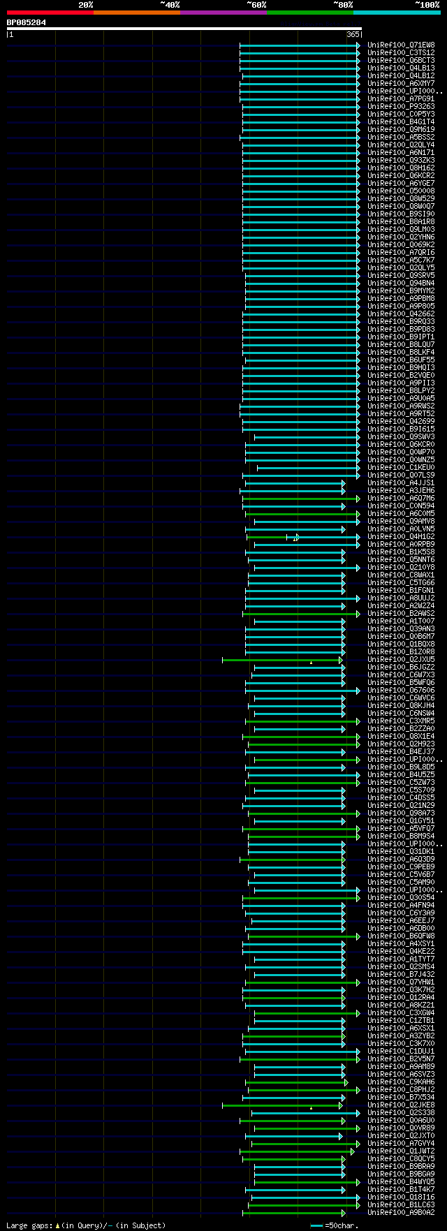Select the UniRef100_Q42699 label
The image size is (447, 1231).
coord(401,421)
